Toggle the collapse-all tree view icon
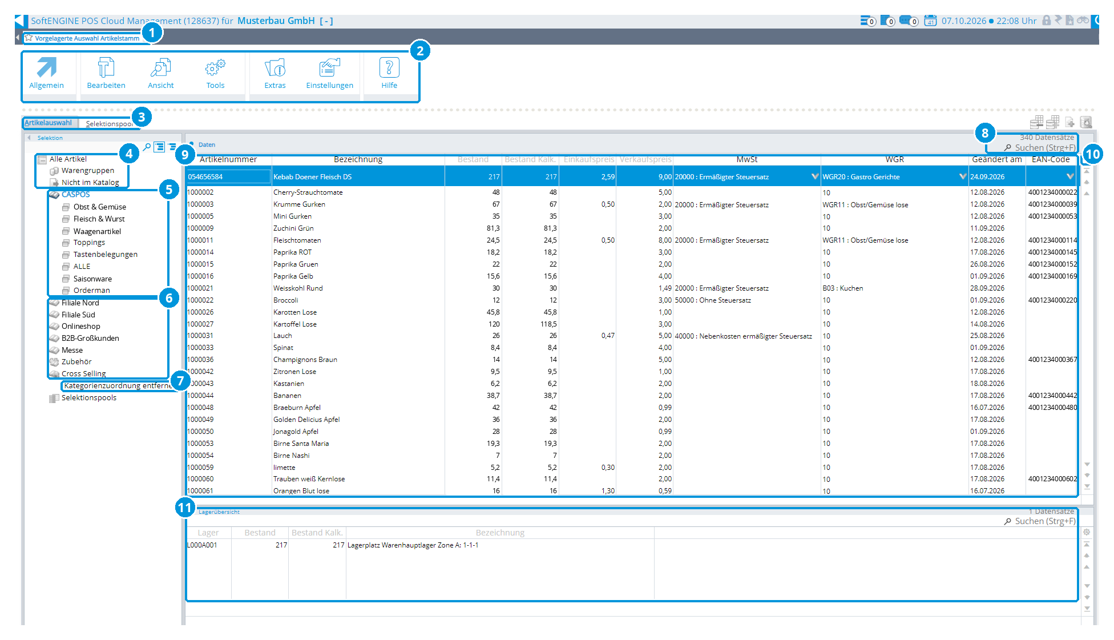The image size is (1114, 640). click(x=172, y=147)
